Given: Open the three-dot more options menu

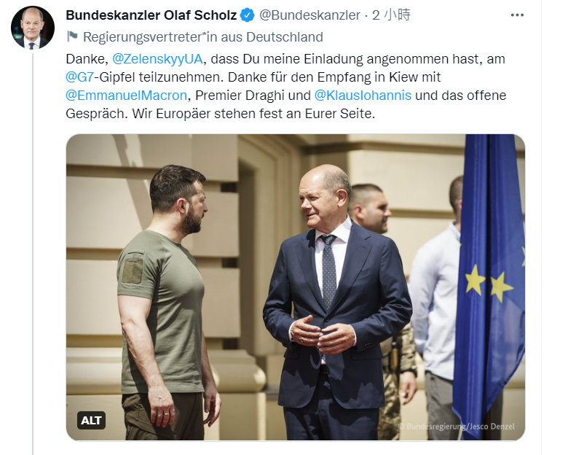Looking at the screenshot, I should click(x=517, y=15).
